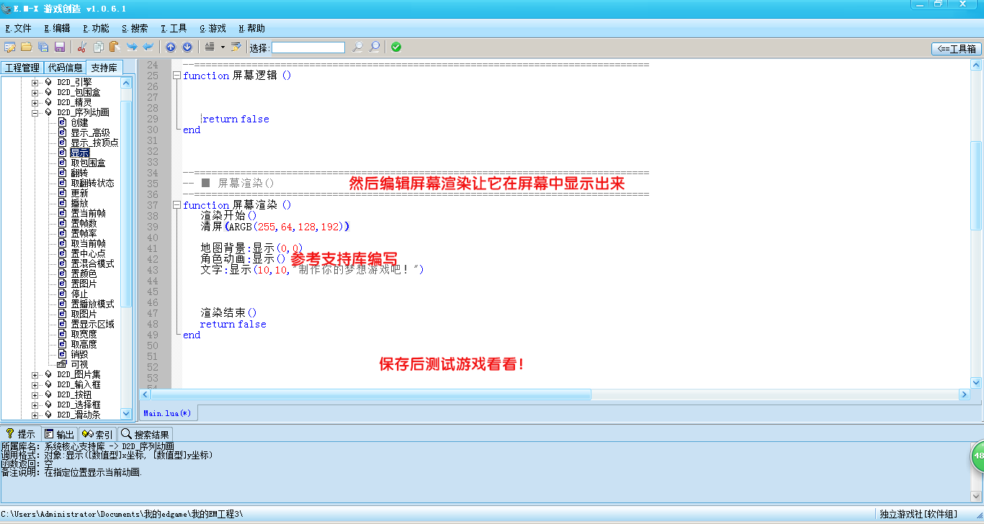Viewport: 984px width, 524px height.
Task: Collapse the 屏幕渲染 function fold marker
Action: [x=177, y=205]
